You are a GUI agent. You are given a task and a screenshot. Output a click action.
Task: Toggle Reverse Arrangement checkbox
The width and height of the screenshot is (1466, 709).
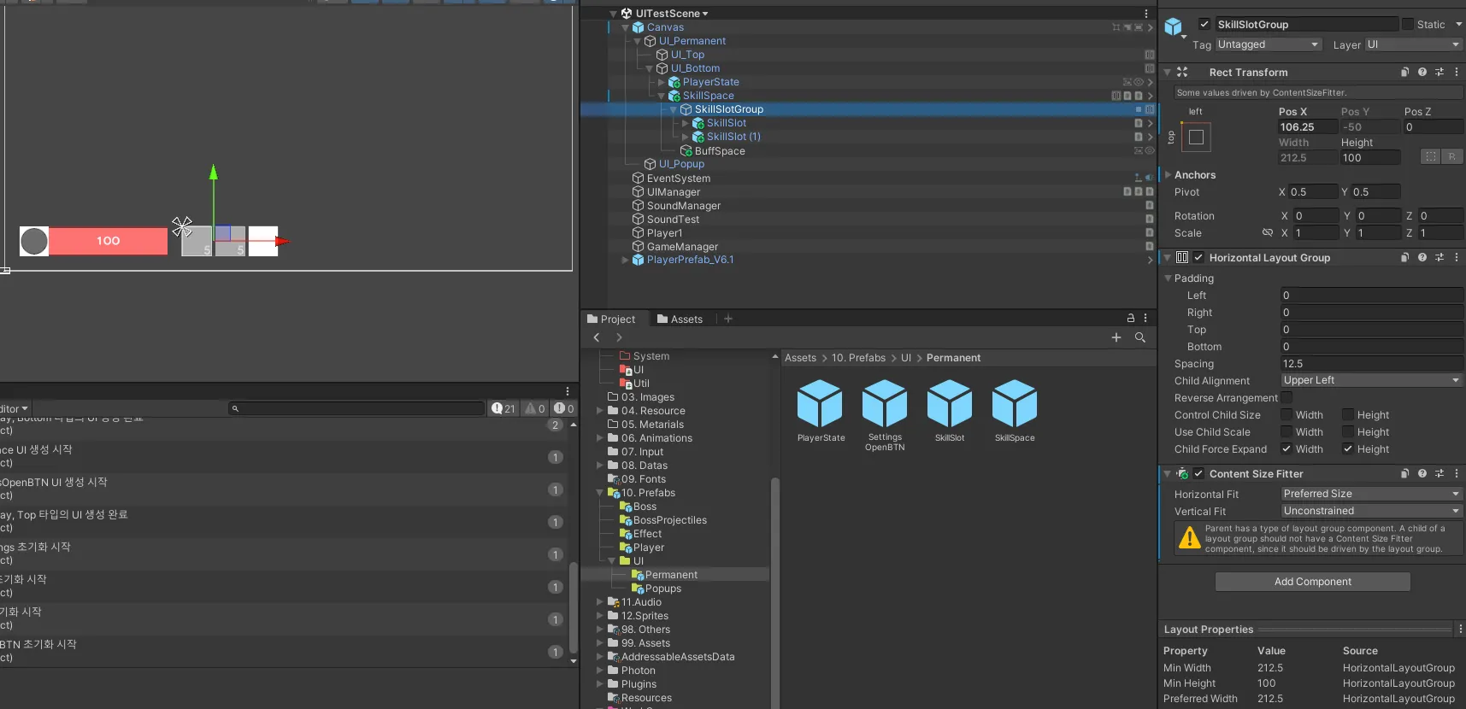(x=1286, y=398)
